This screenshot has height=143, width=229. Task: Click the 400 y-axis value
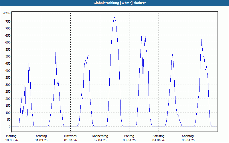8,71
